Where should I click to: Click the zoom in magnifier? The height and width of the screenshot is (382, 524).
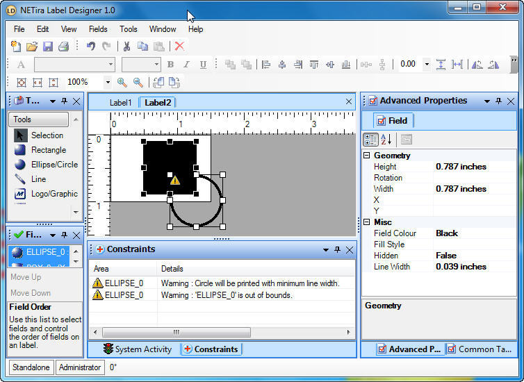pyautogui.click(x=122, y=82)
